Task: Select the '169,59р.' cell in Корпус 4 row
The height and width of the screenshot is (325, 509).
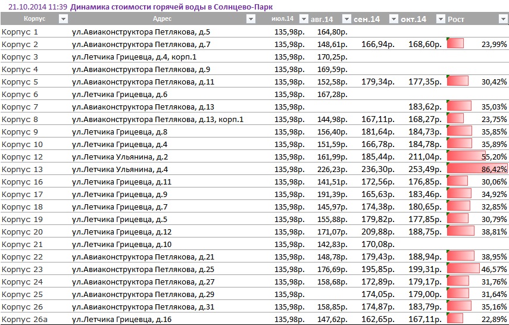Action: [332, 69]
